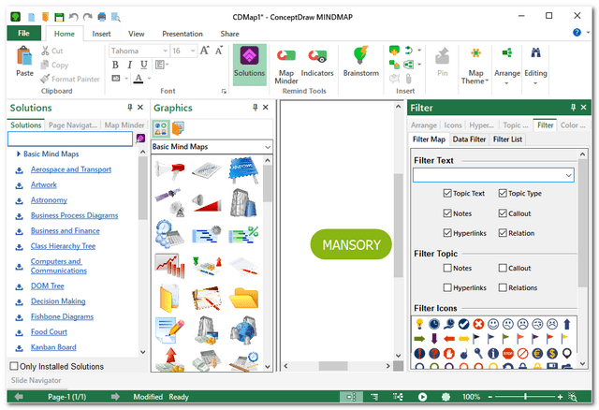
Task: Check Notes under Filter Topic
Action: [447, 268]
